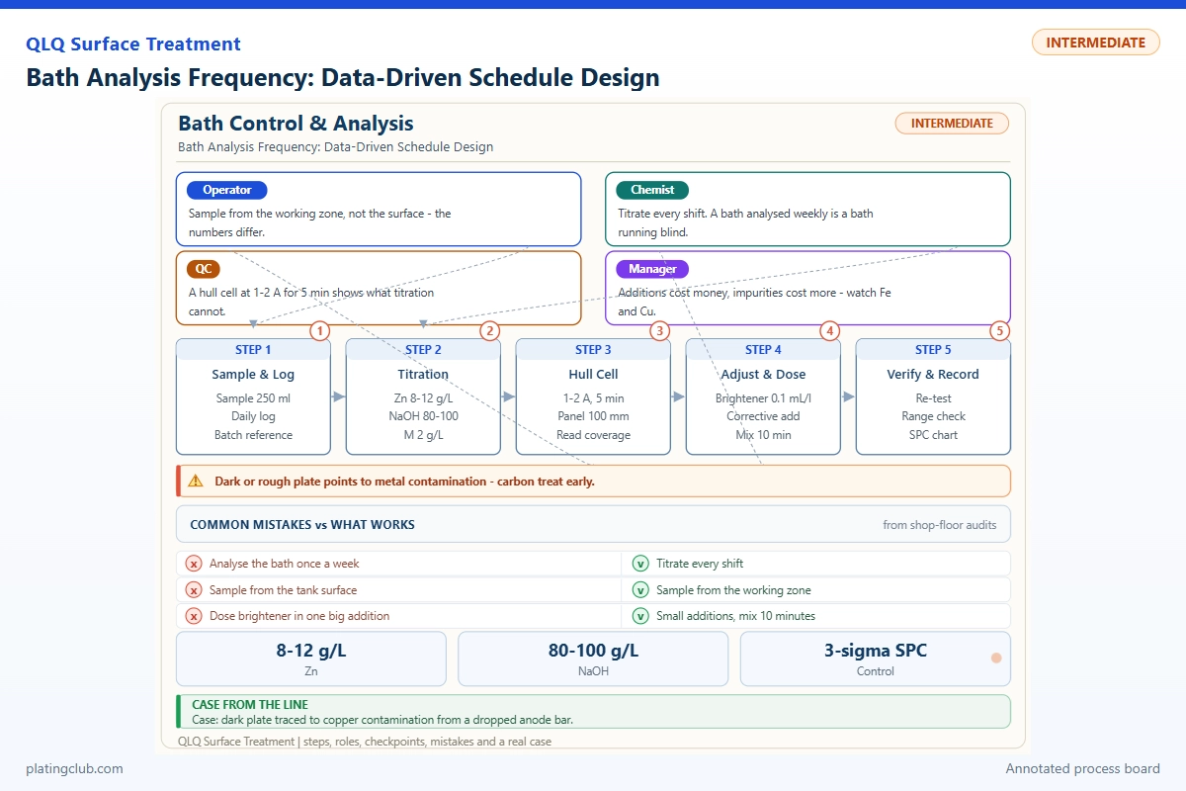Click 'Read coverage' in Hull Cell step

coord(593,435)
